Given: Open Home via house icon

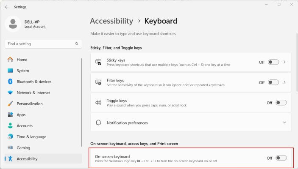Looking at the screenshot, I should (10, 60).
